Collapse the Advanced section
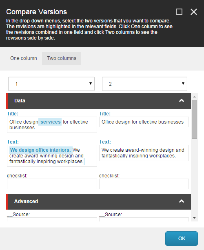Viewport: 204px width, 250px height. click(x=182, y=201)
